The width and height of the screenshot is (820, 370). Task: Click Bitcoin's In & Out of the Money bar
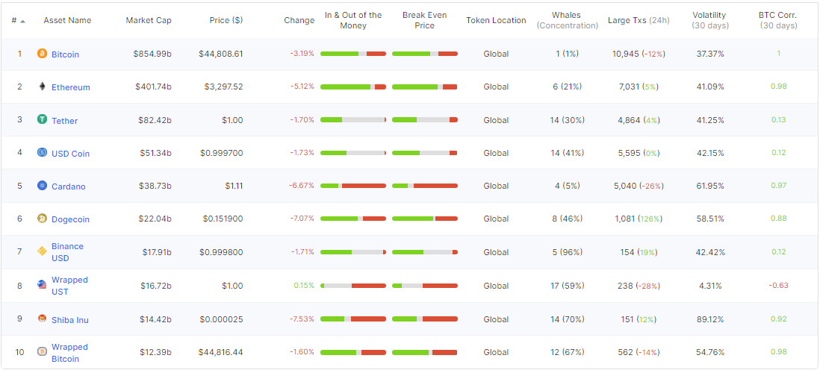pos(353,54)
